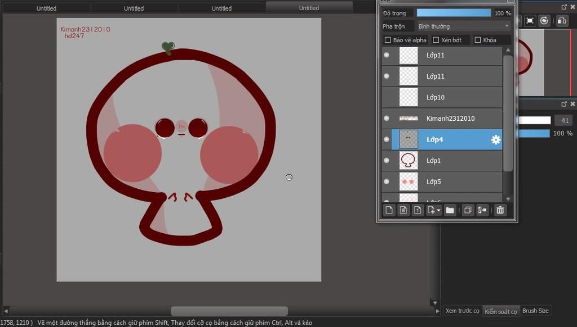Click the canvas vertical scroll-down arrow
Screen dimensions: 577x327
coord(435,303)
